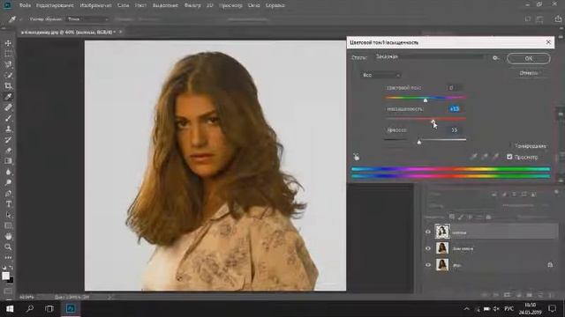Select the Type tool
This screenshot has height=317, width=565.
[8, 204]
